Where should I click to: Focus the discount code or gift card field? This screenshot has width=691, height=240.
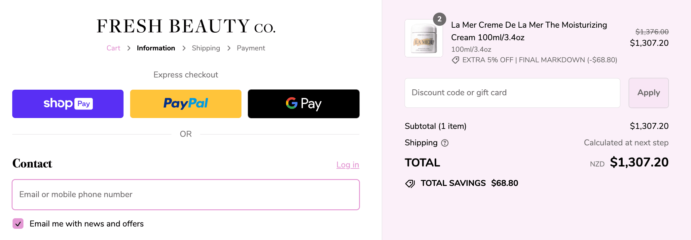click(512, 93)
